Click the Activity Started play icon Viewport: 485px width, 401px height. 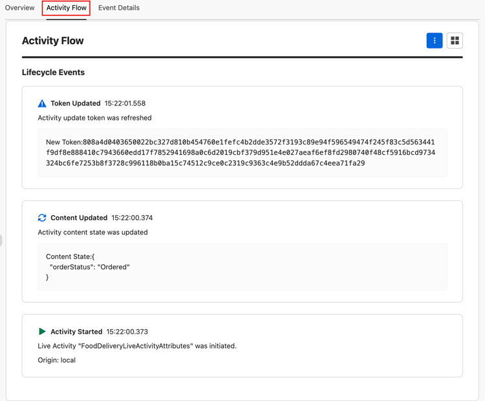coord(42,332)
